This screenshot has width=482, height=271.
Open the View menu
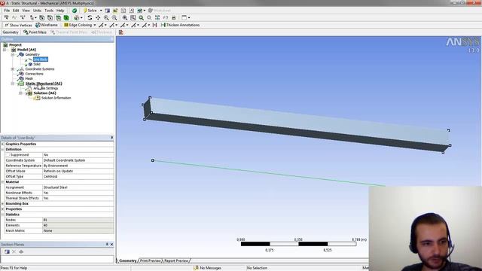click(26, 11)
